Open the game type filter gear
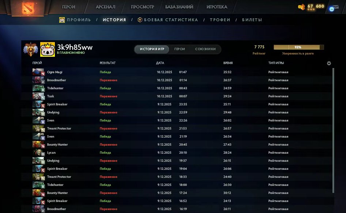 coord(328,63)
